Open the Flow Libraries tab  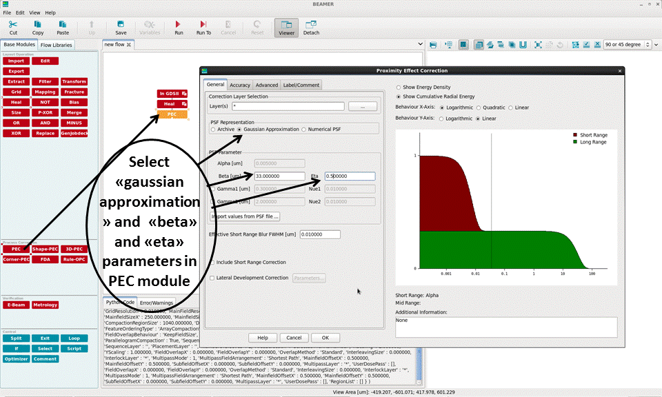click(x=56, y=45)
